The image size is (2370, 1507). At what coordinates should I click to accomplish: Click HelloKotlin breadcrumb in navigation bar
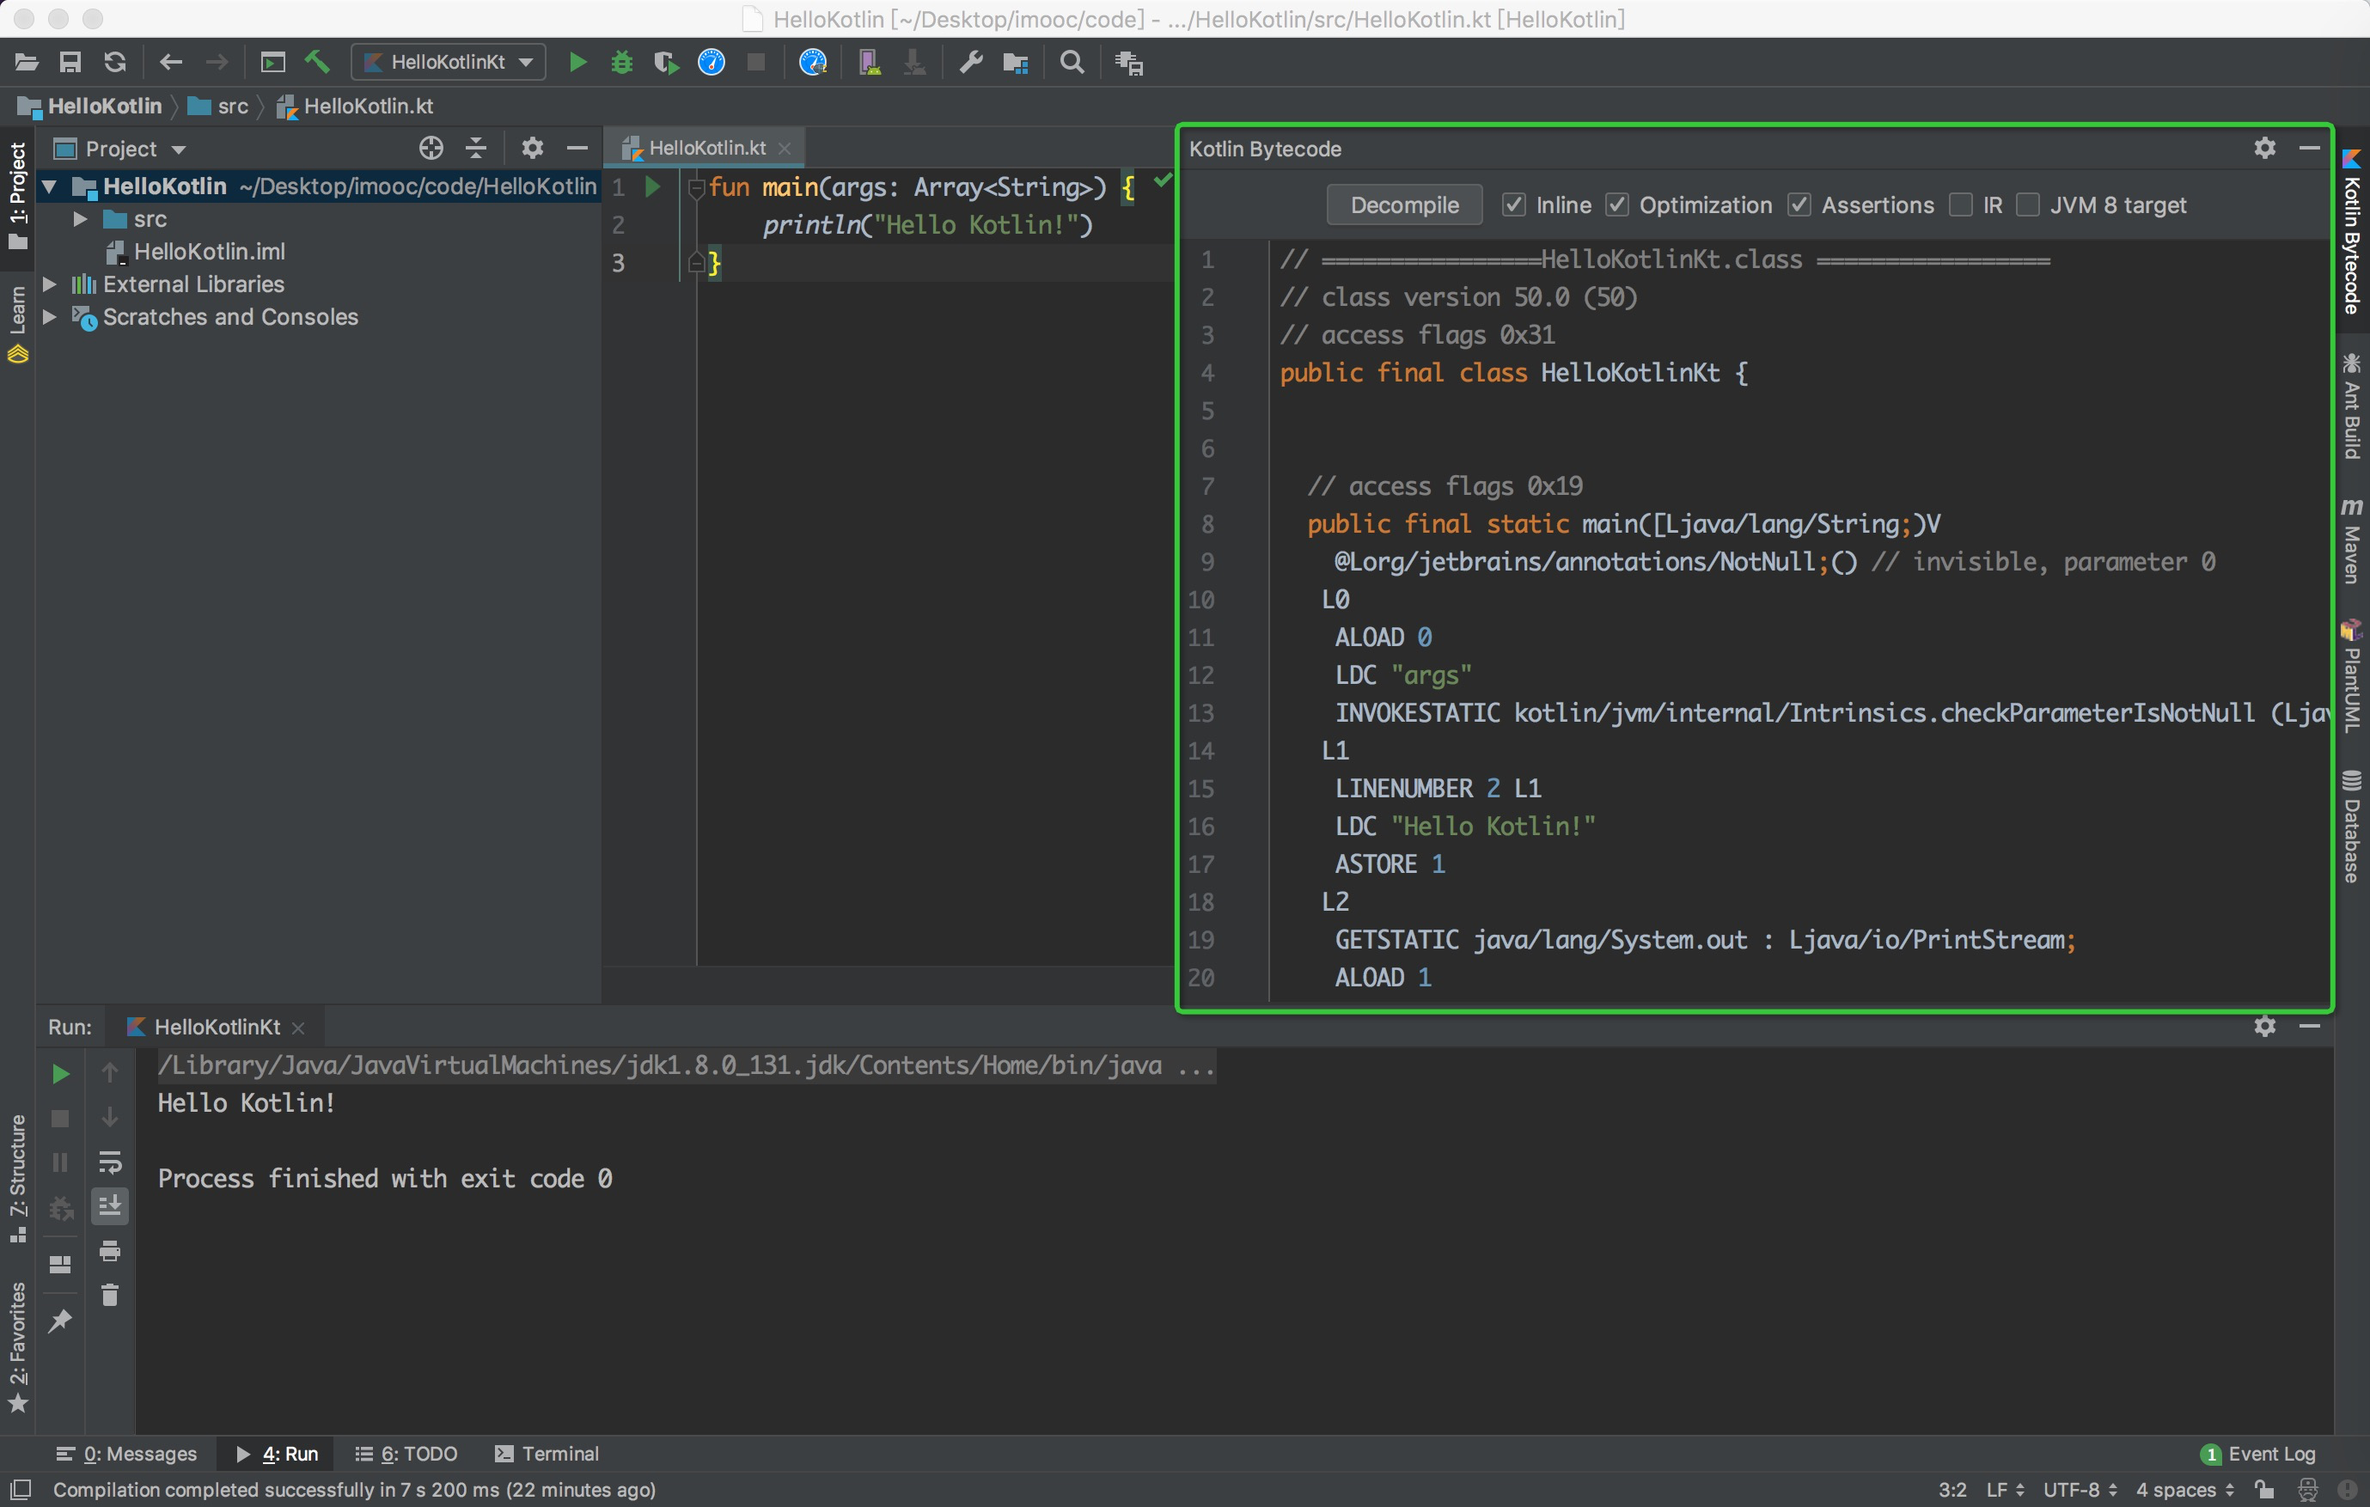coord(89,107)
